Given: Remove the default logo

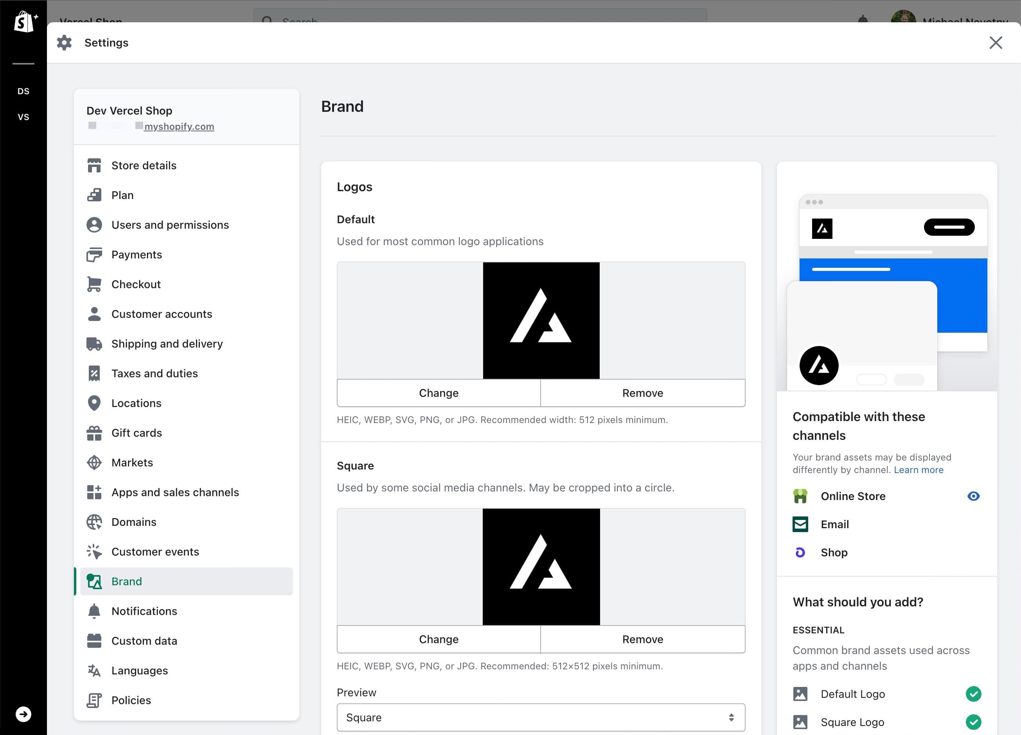Looking at the screenshot, I should 642,392.
